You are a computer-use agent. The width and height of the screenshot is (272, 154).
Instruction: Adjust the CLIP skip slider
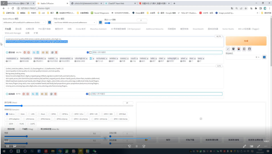tap(126, 23)
